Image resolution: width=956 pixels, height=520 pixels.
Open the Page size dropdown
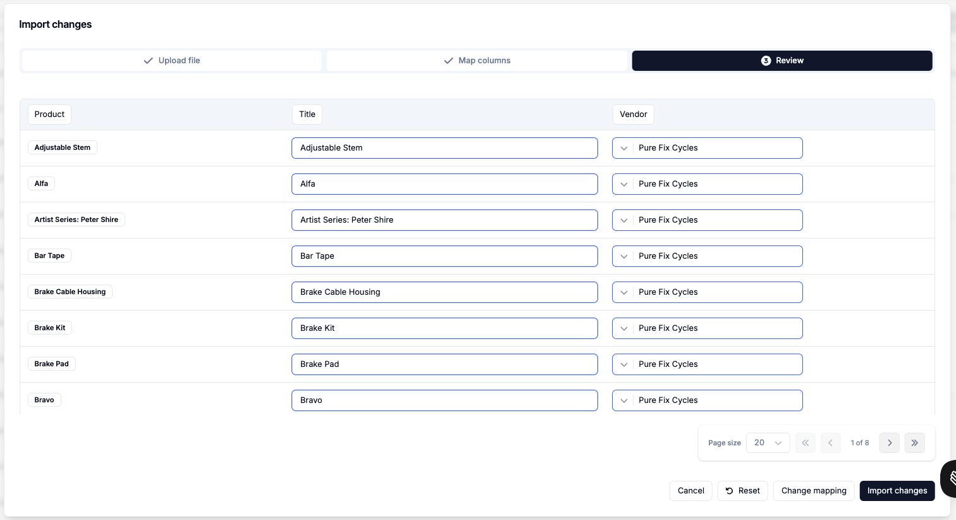(x=768, y=443)
